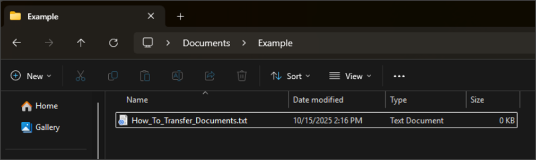Expand the chevron after the PC icon
The height and width of the screenshot is (160, 536).
[x=168, y=43]
